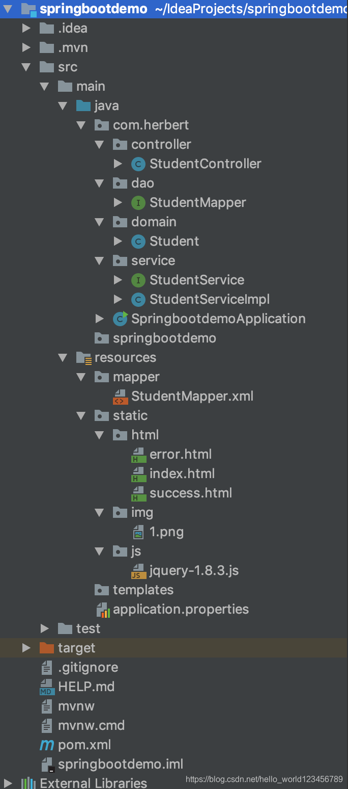Click the StudentMapper interface icon
348x789 pixels.
138,202
